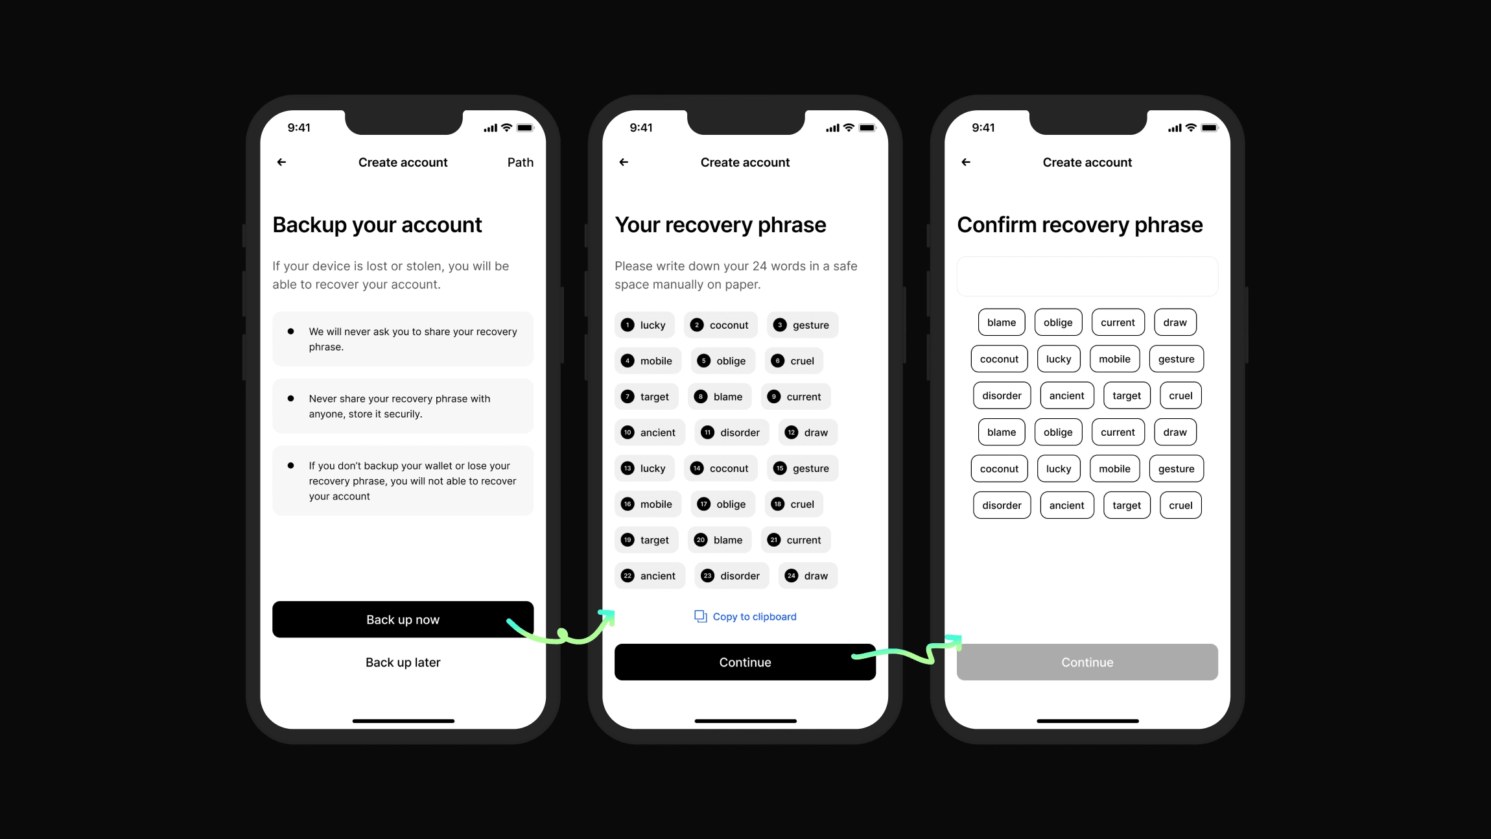The image size is (1491, 839).
Task: Click Continue on recovery phrase screen
Action: 744,662
